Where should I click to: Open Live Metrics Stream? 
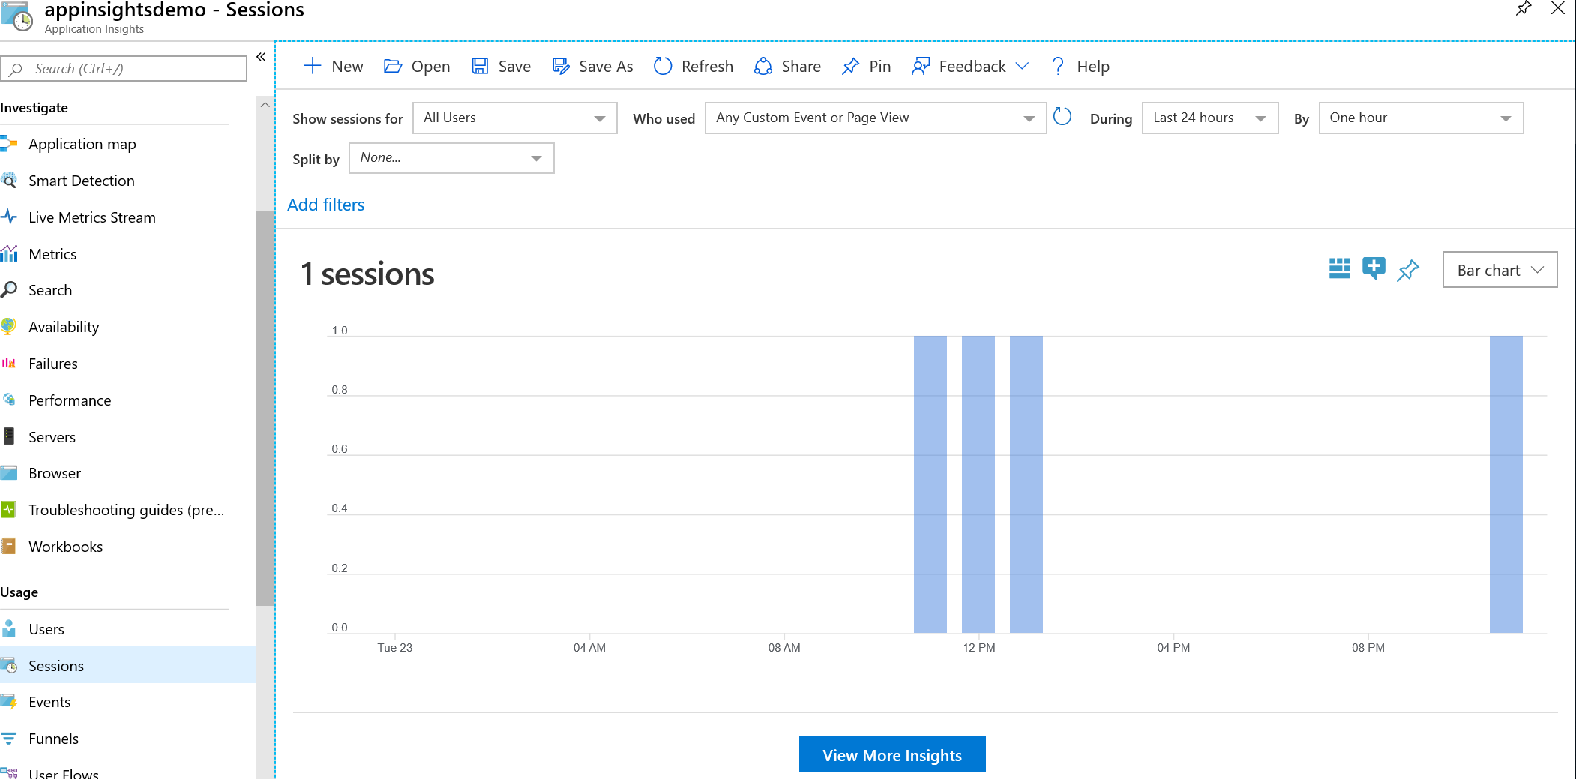pyautogui.click(x=91, y=217)
